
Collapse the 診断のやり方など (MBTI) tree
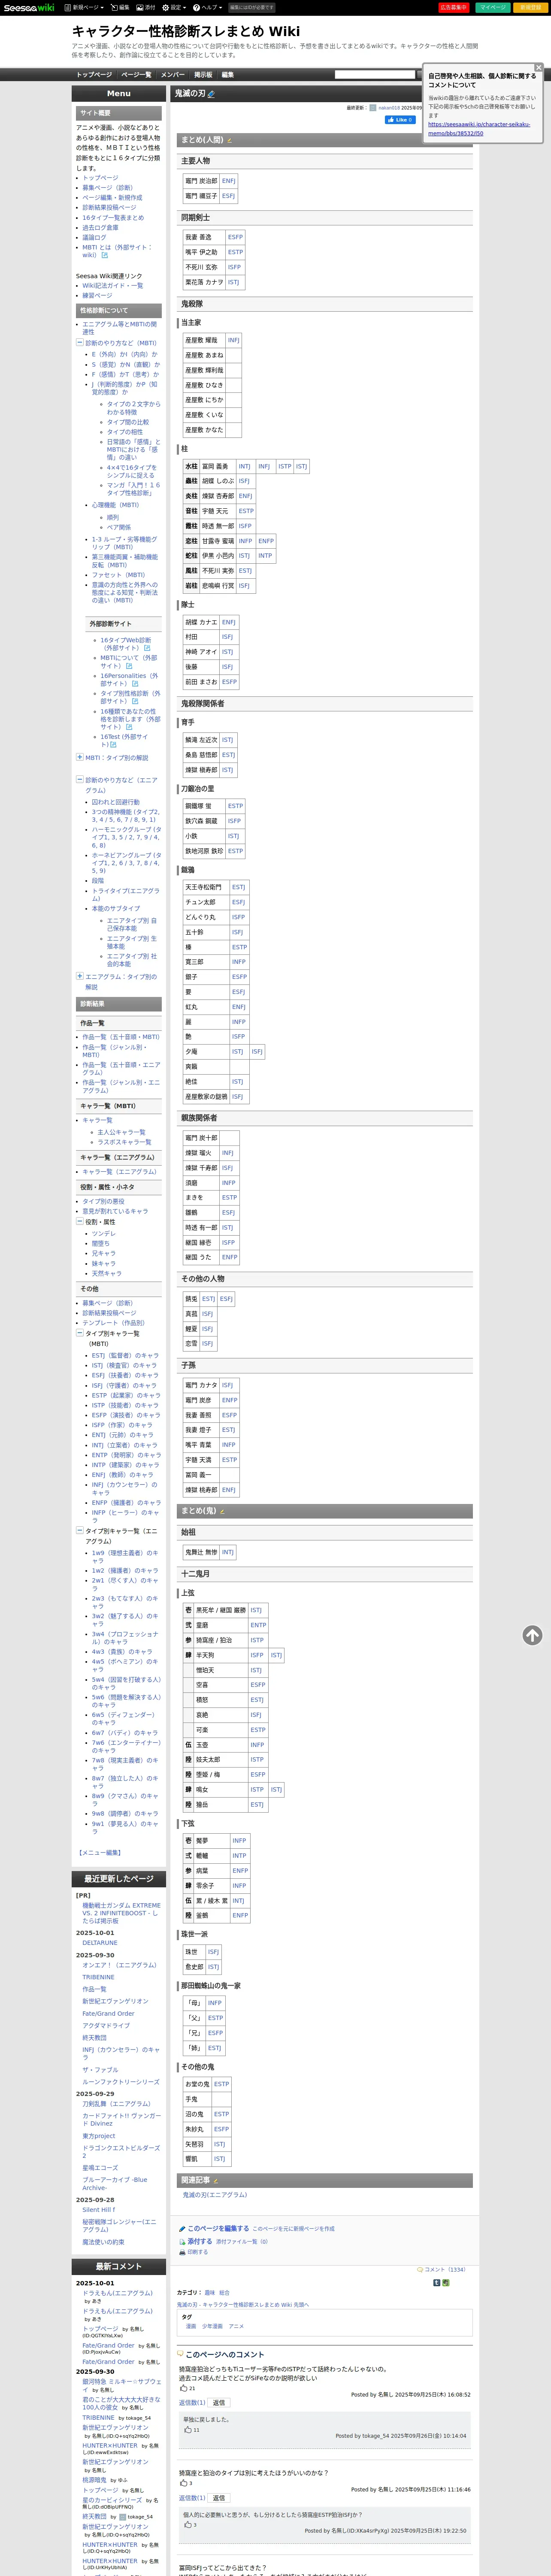click(x=79, y=343)
